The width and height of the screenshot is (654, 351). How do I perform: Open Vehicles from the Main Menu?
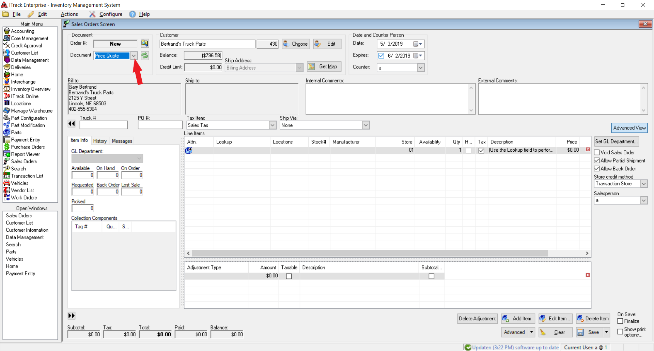(19, 183)
